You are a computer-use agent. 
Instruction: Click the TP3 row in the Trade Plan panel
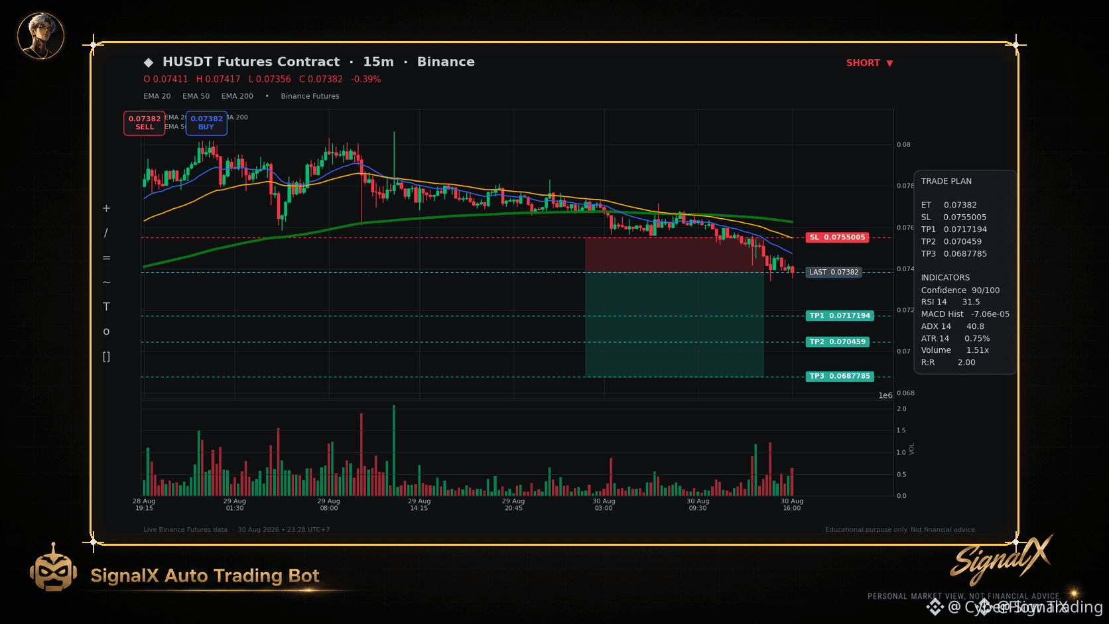[954, 254]
